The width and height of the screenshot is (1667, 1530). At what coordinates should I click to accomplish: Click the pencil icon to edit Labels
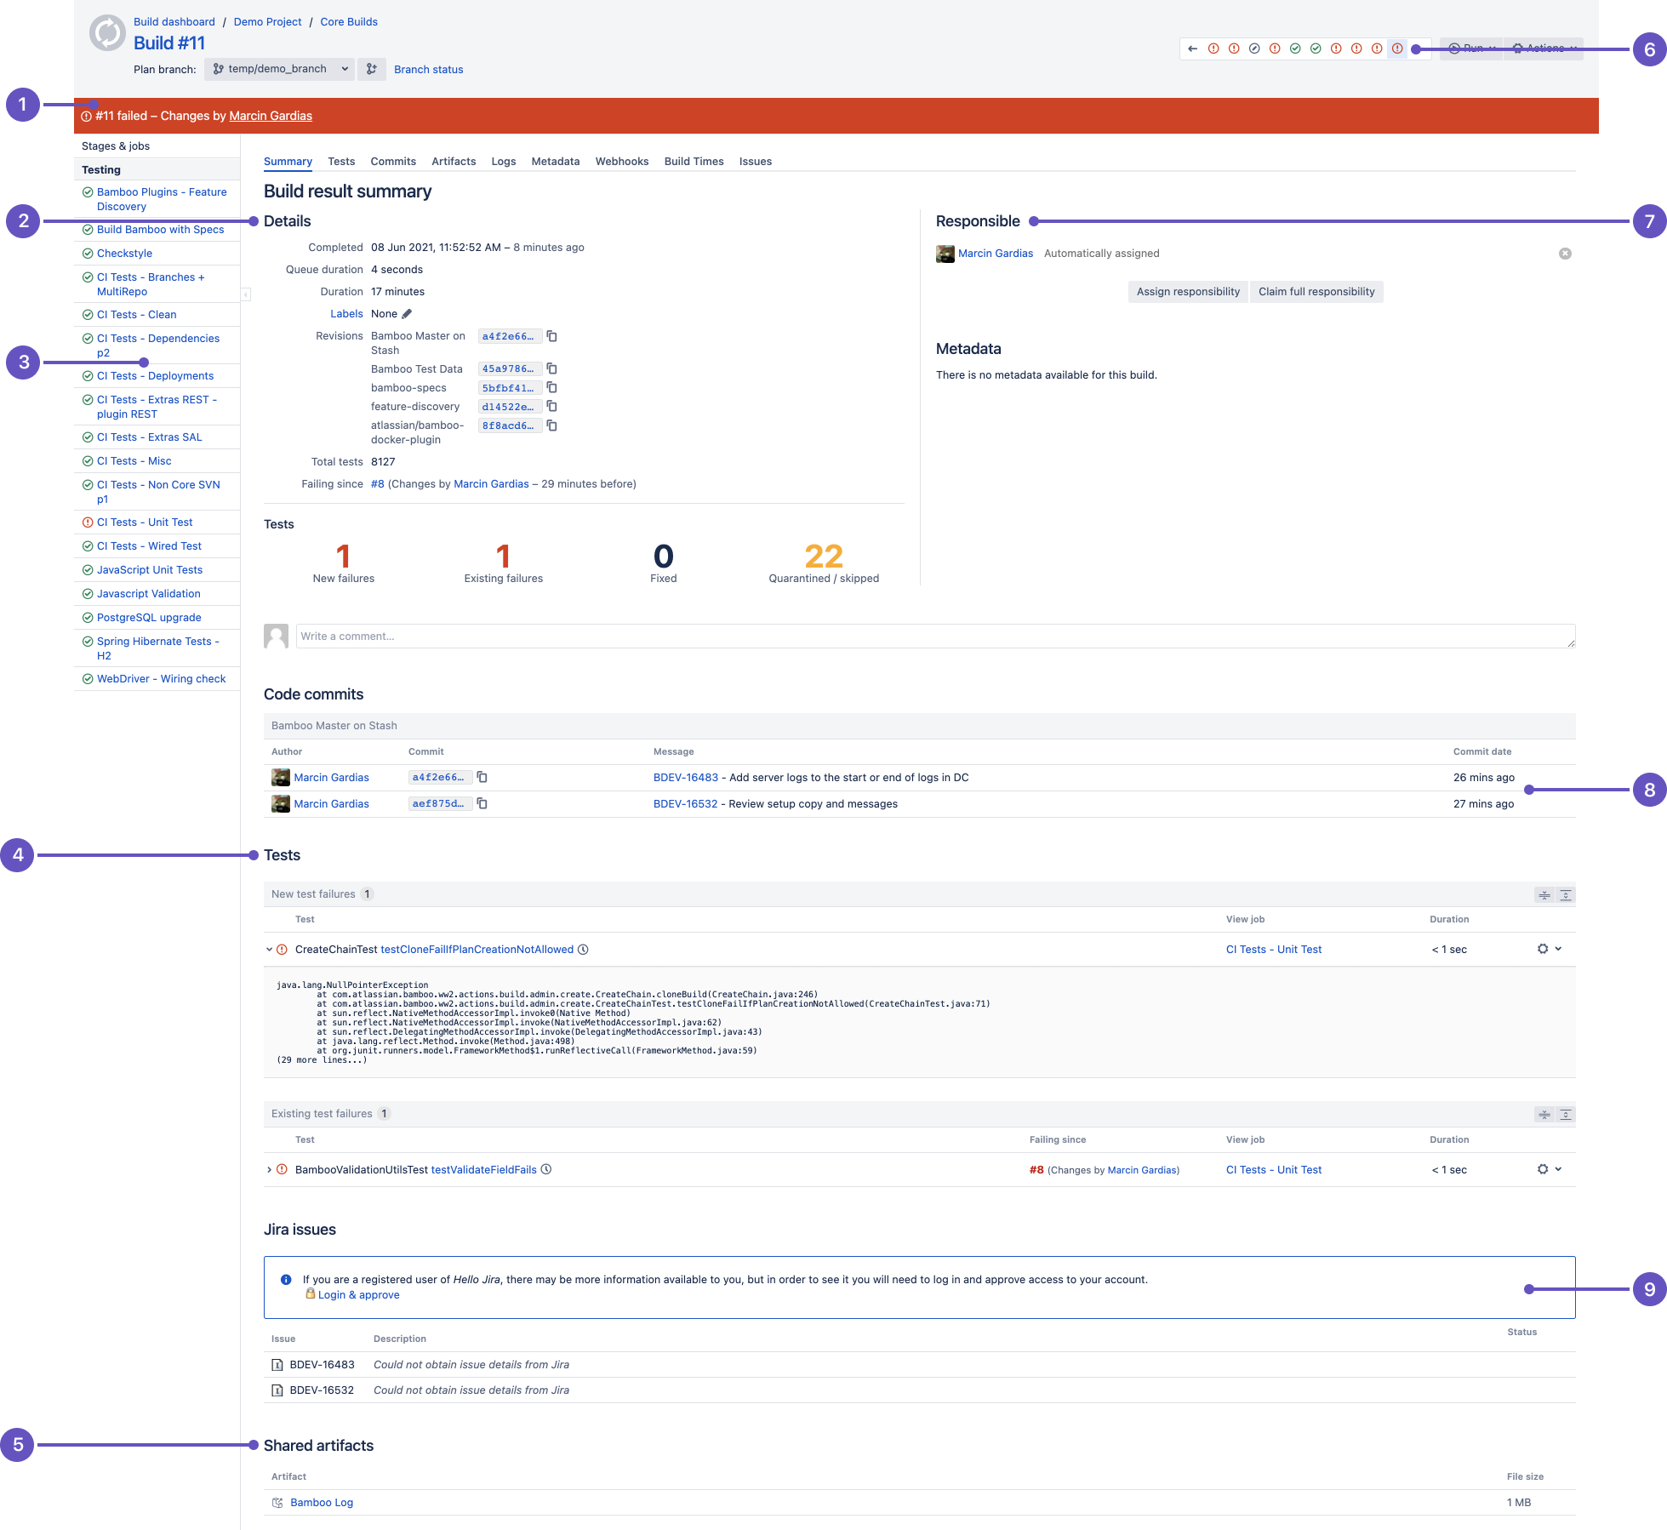(407, 314)
